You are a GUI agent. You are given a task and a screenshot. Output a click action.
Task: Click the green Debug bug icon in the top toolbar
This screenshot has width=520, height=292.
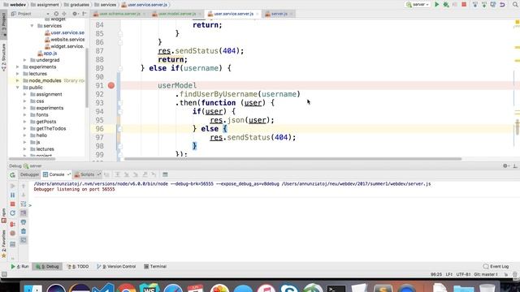point(446,5)
